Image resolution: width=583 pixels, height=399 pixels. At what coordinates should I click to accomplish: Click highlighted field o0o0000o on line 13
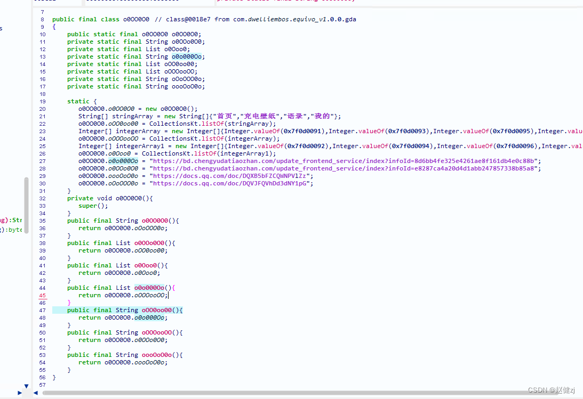pos(187,56)
